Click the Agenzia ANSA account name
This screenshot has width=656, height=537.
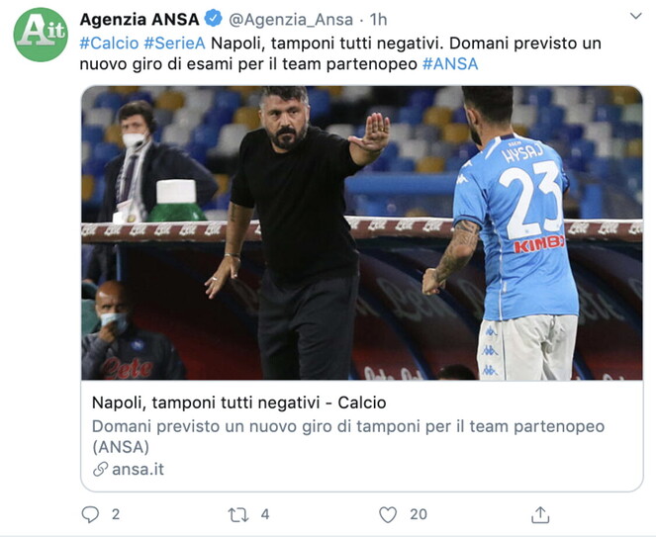coord(139,20)
